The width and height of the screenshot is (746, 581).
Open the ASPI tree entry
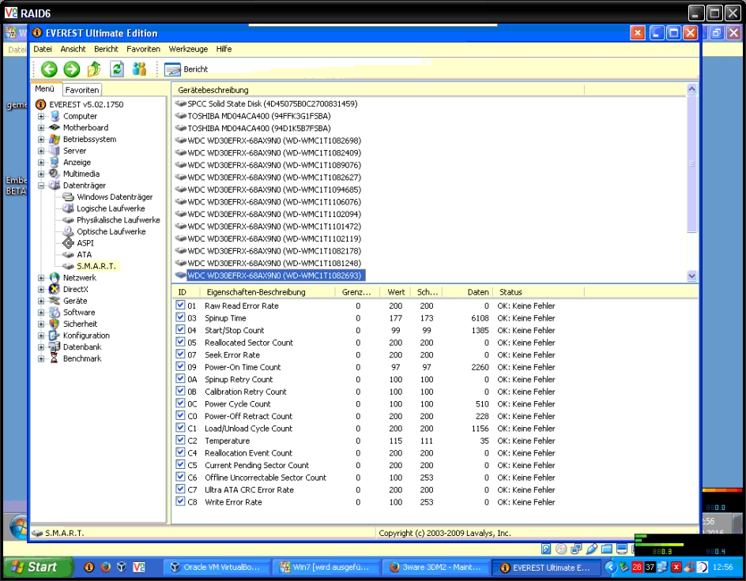coord(85,243)
